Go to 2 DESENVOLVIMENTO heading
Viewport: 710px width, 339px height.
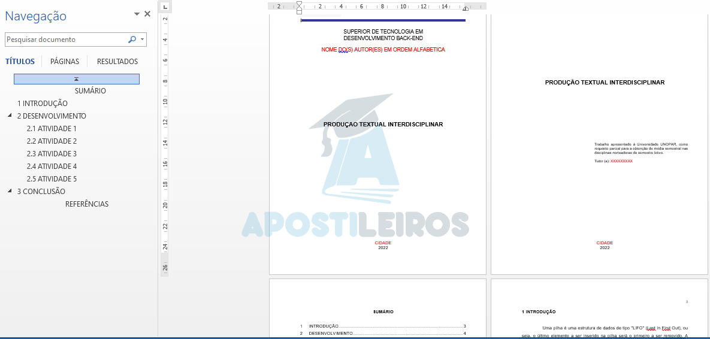[x=52, y=116]
